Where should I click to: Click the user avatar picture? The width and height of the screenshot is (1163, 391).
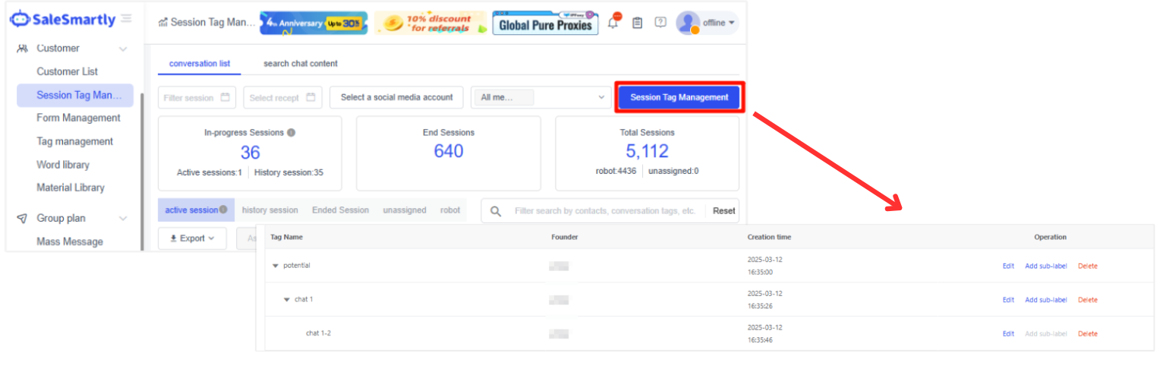688,23
